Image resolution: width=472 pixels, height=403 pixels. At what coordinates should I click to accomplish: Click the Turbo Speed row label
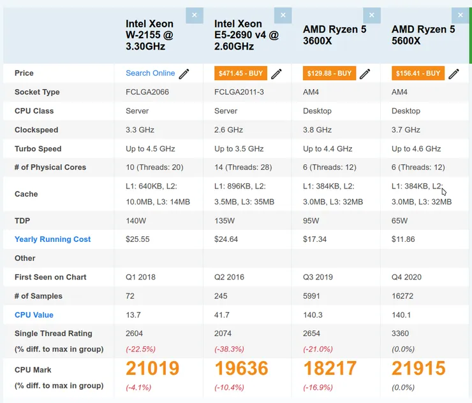tap(38, 149)
